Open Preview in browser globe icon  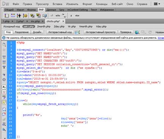coord(137,32)
